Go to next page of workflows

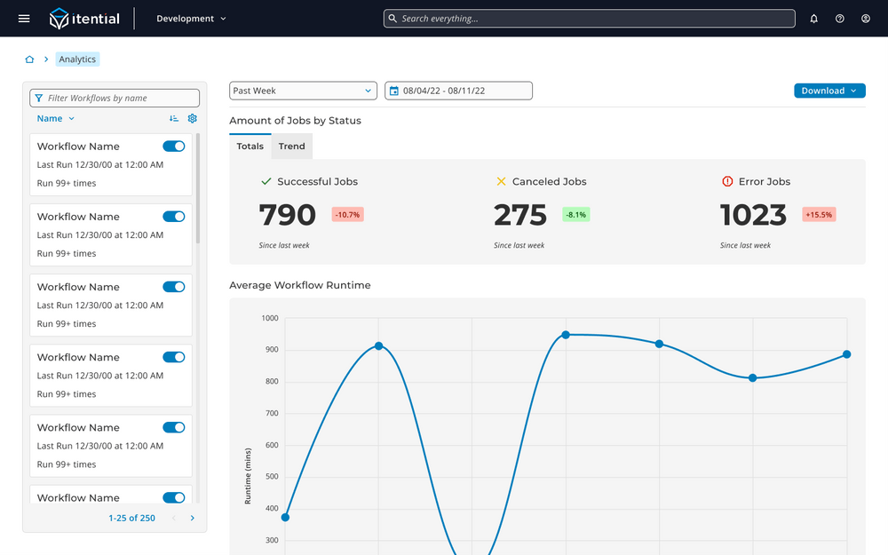193,518
